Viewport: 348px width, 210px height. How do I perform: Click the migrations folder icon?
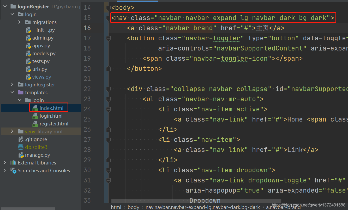28,22
